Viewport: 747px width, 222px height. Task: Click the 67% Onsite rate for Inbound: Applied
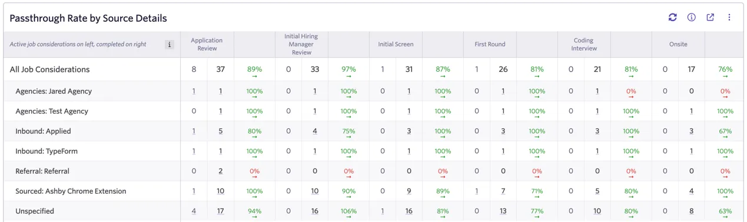point(725,131)
